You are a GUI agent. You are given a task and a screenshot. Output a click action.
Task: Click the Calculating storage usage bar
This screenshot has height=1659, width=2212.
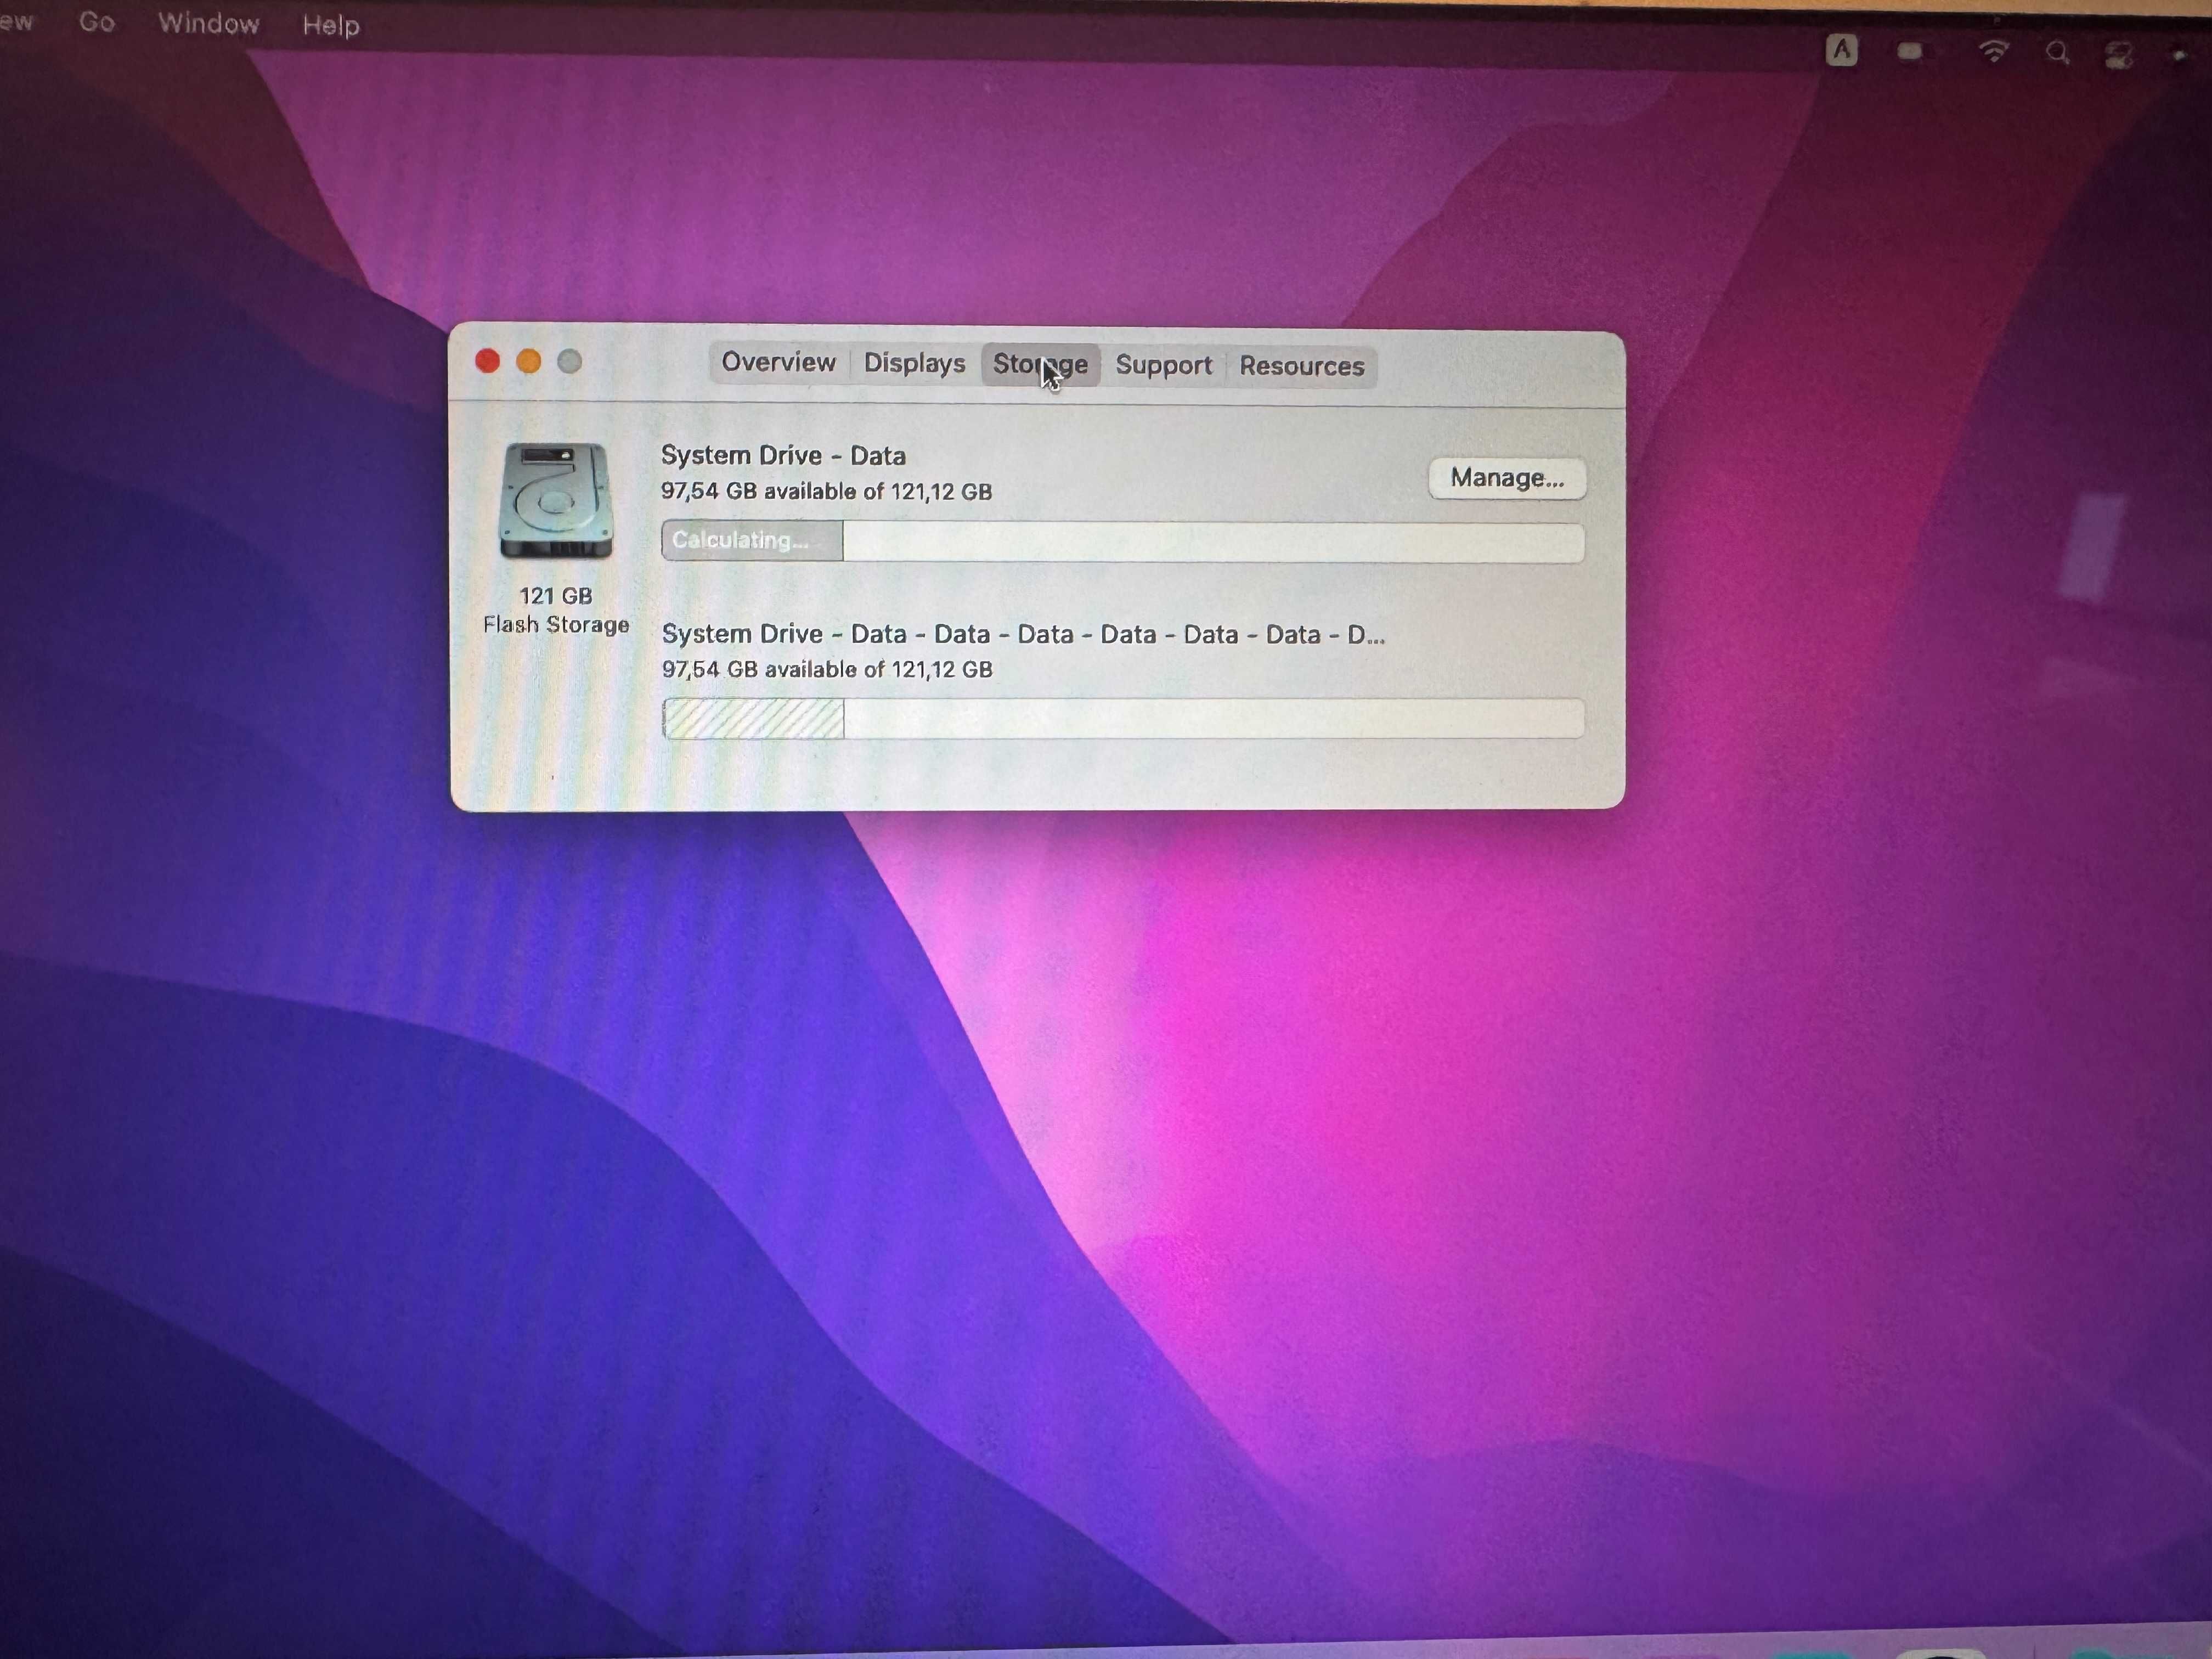click(x=1122, y=541)
